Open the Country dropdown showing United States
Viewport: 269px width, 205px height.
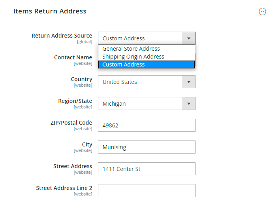(x=147, y=82)
